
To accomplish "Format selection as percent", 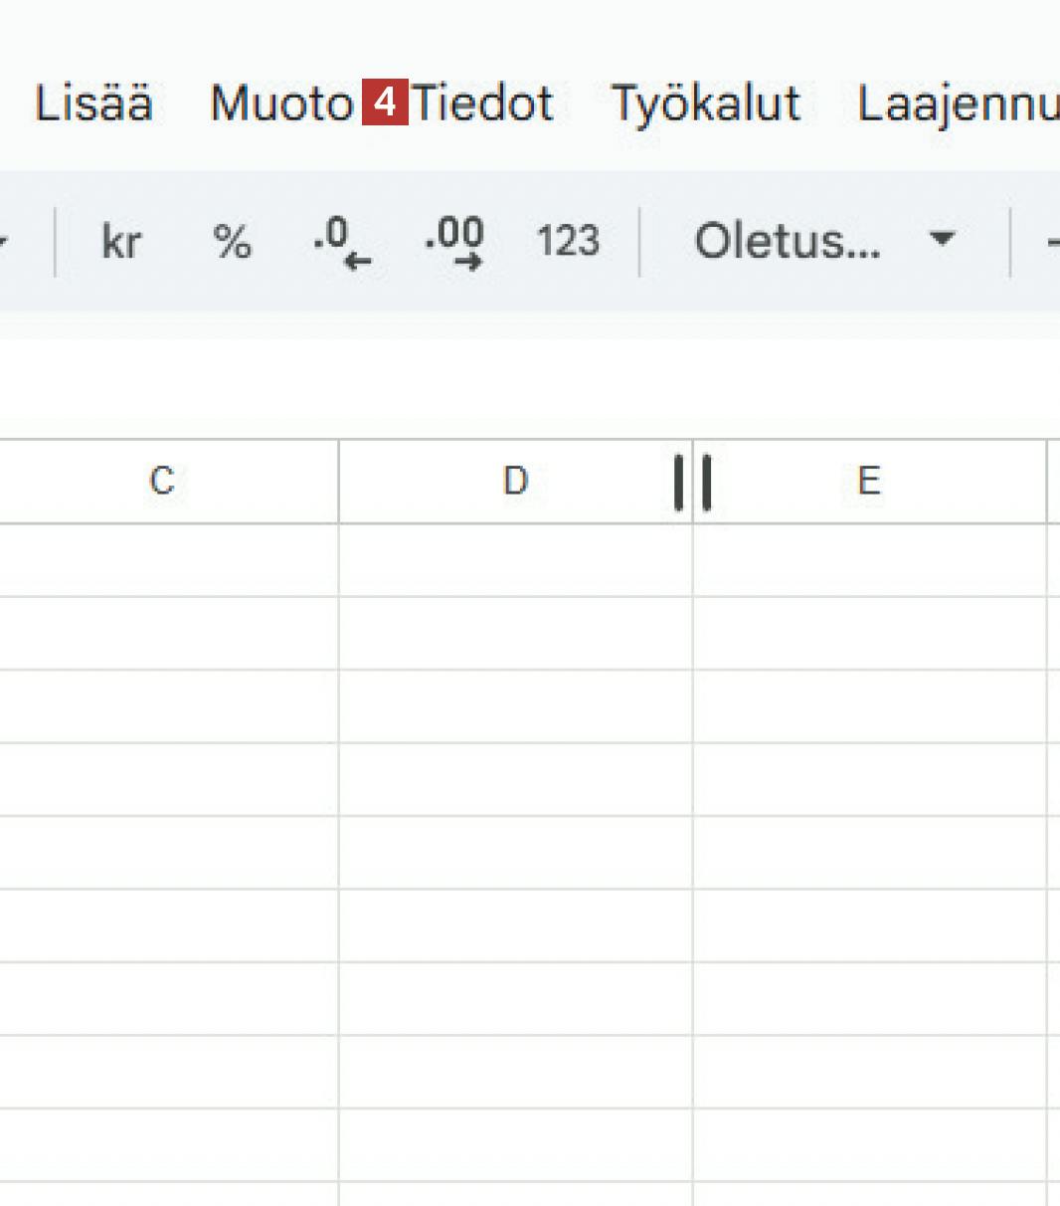I will coord(232,242).
